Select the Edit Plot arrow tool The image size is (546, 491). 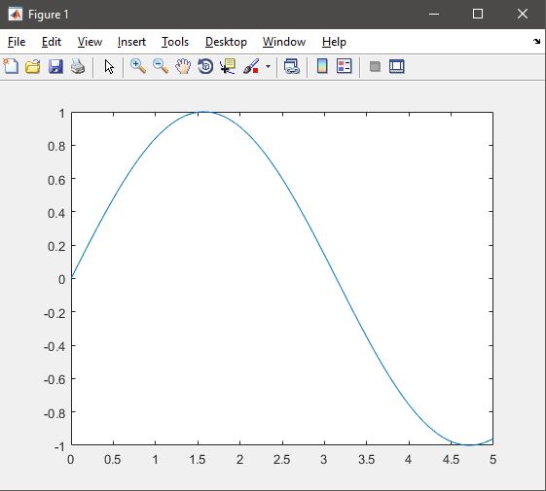click(109, 66)
